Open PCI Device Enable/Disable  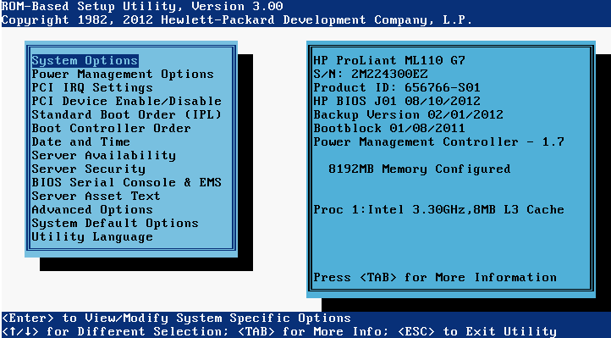127,102
